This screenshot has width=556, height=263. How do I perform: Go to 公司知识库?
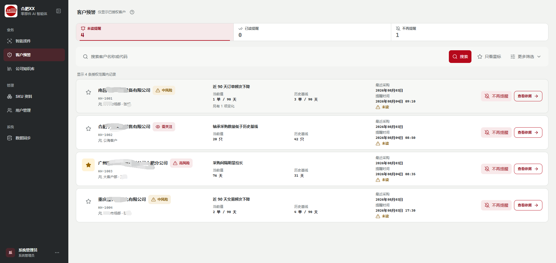(x=34, y=69)
